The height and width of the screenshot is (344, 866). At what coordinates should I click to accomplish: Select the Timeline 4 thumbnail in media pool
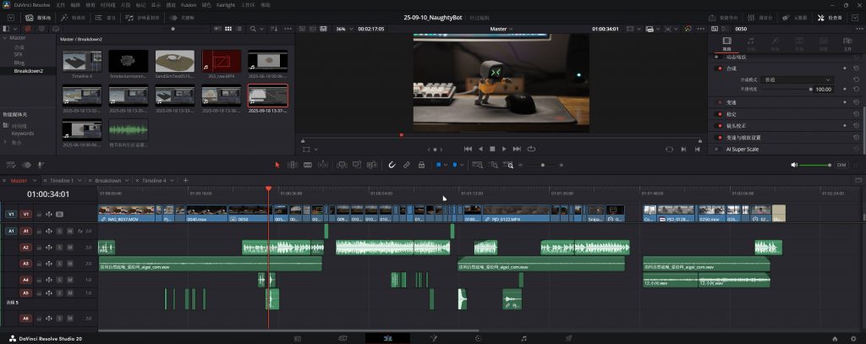point(81,62)
